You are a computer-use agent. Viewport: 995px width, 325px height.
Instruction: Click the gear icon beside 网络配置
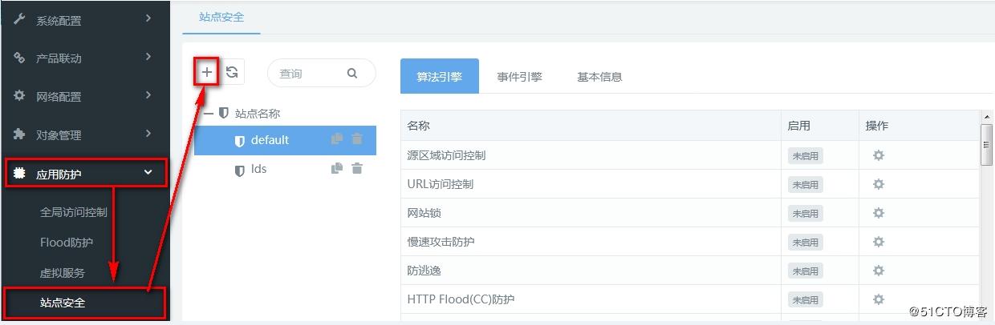pos(19,95)
